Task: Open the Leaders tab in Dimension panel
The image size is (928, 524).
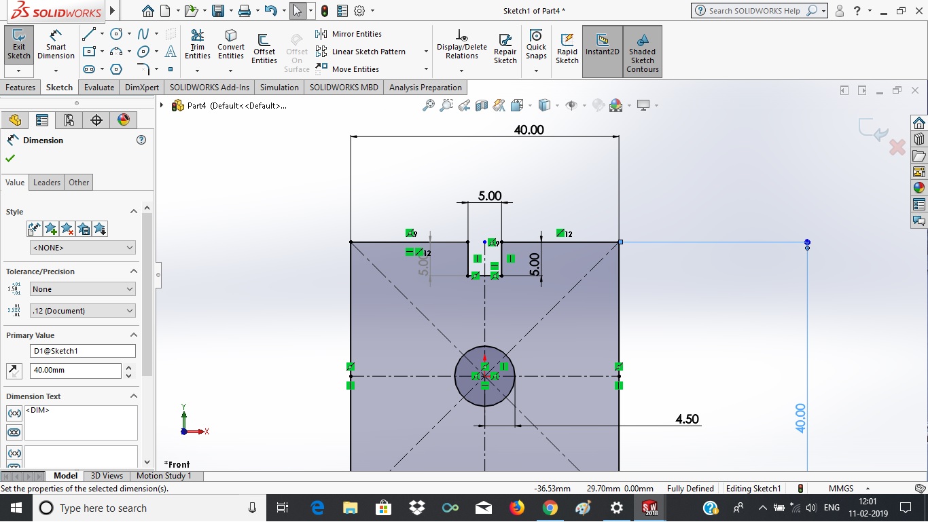Action: 47,183
